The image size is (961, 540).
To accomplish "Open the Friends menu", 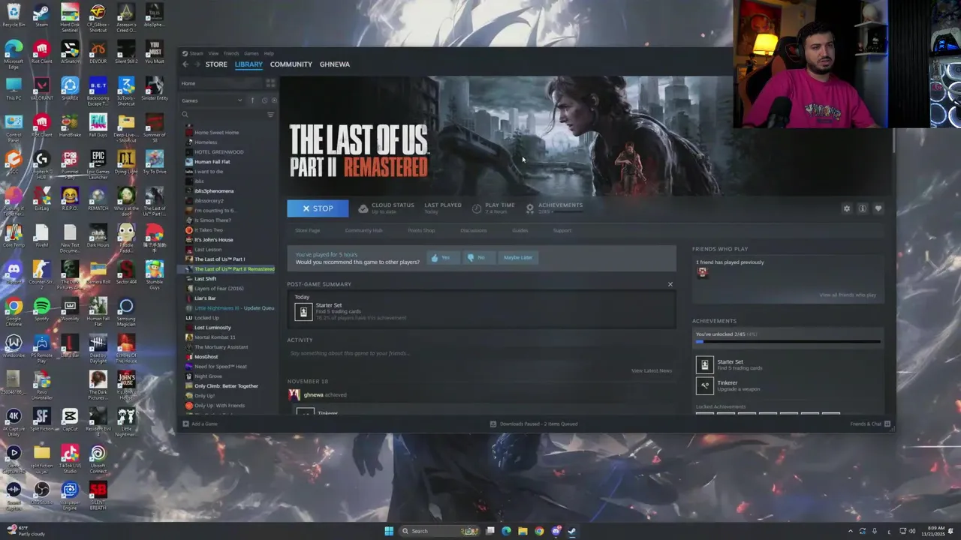I will [231, 53].
